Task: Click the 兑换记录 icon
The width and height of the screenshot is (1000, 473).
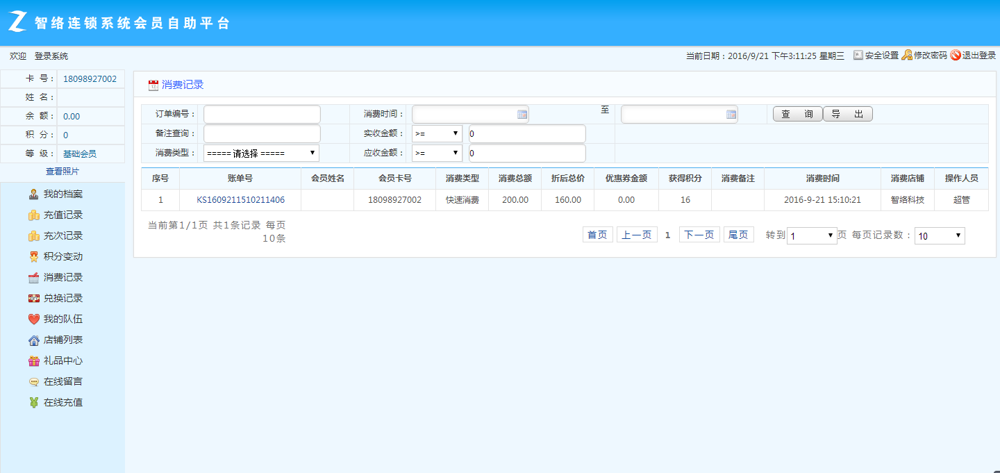Action: coord(33,298)
